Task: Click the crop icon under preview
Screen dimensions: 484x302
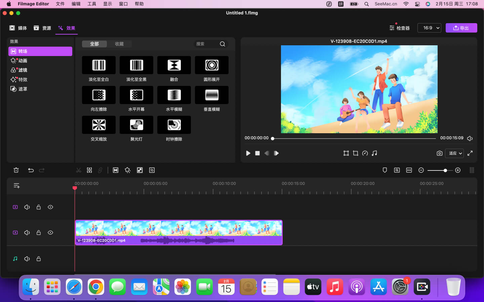Action: coord(356,153)
